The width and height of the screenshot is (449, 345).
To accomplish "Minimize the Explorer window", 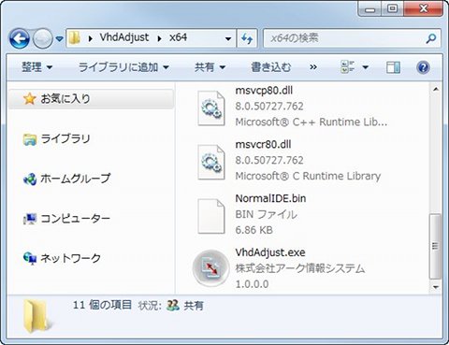I will [x=369, y=9].
